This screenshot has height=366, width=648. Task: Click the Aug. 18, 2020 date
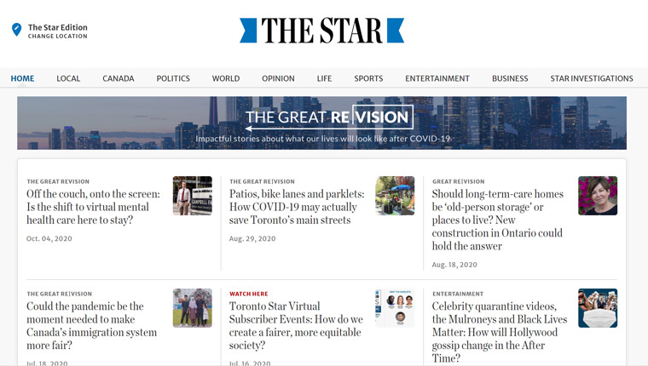tap(454, 265)
